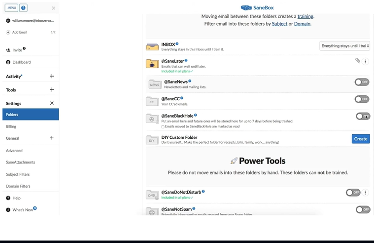The width and height of the screenshot is (374, 243).
Task: Turn on the @SaneBlackHole toggle
Action: pos(363,116)
